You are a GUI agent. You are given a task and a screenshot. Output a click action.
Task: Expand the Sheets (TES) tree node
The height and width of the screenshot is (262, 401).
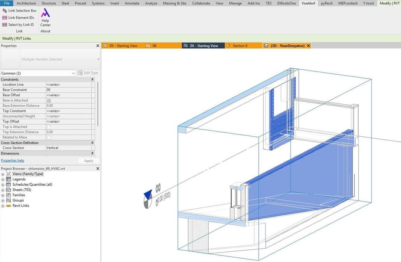coord(3,190)
